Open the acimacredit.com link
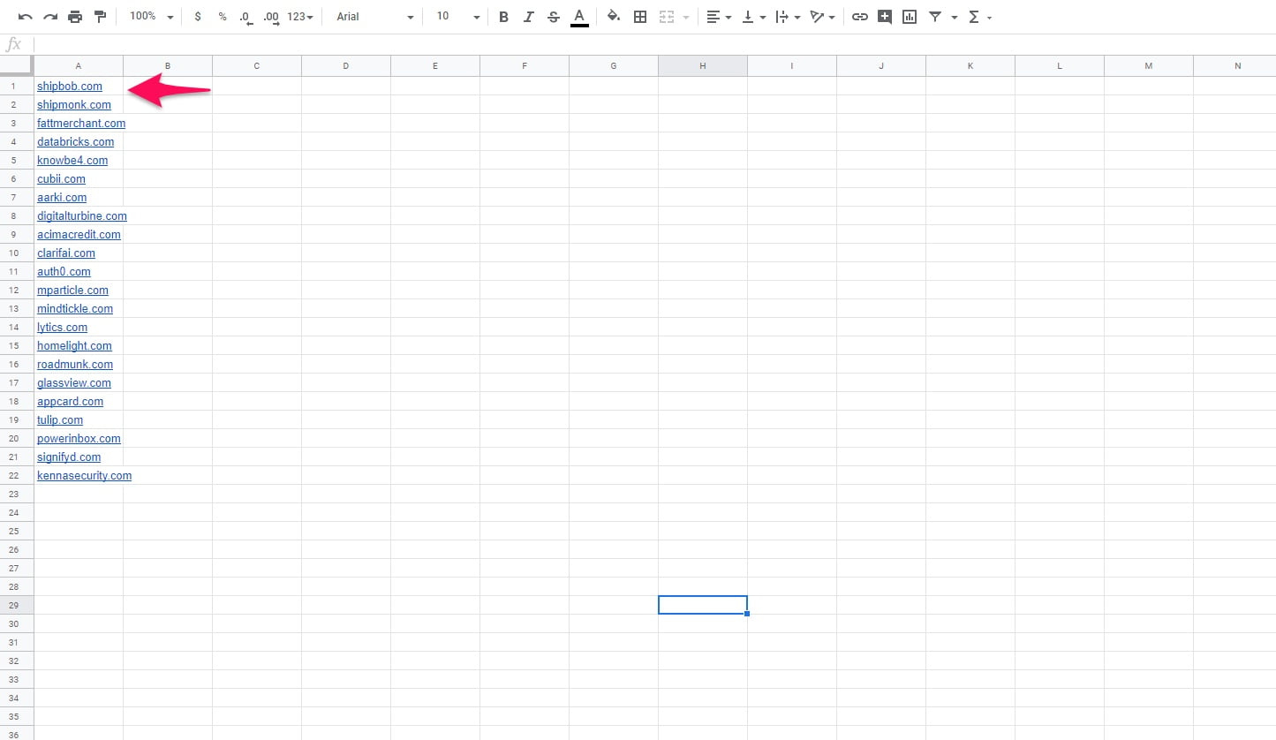Screen dimensions: 1276x740 (79, 234)
